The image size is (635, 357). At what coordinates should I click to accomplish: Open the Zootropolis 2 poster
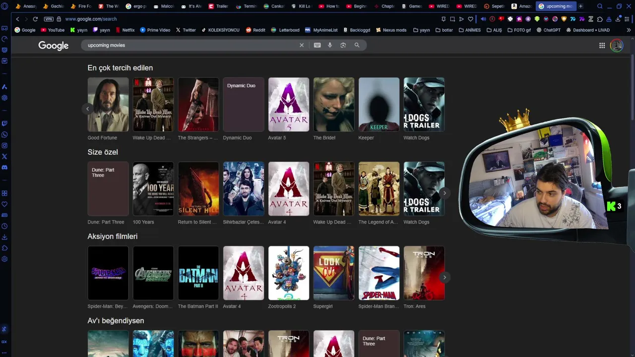pos(289,273)
